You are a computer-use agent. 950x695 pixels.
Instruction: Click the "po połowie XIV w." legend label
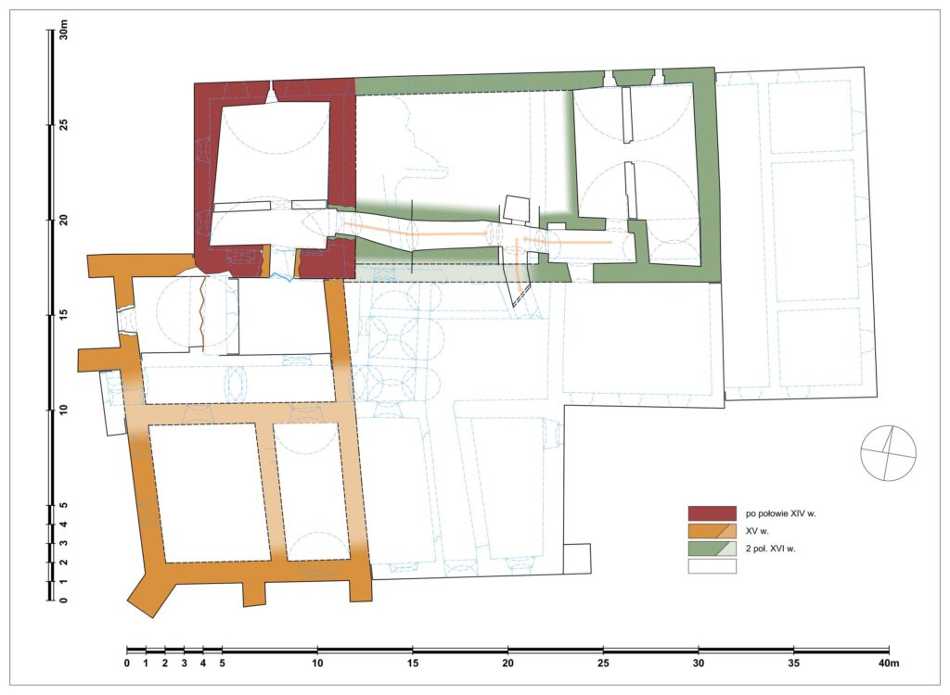[x=785, y=512]
